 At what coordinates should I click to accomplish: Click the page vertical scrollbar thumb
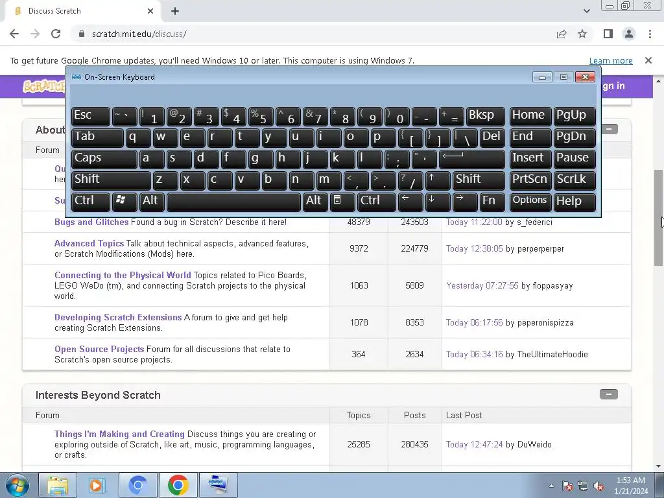(658, 218)
